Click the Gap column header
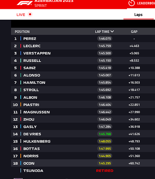 click(x=134, y=32)
